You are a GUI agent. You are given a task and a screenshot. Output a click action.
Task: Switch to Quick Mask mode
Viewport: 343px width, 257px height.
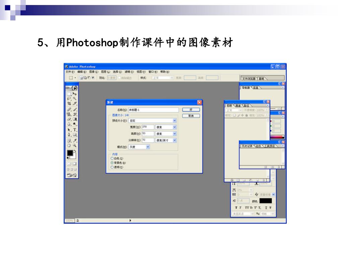pos(74,164)
